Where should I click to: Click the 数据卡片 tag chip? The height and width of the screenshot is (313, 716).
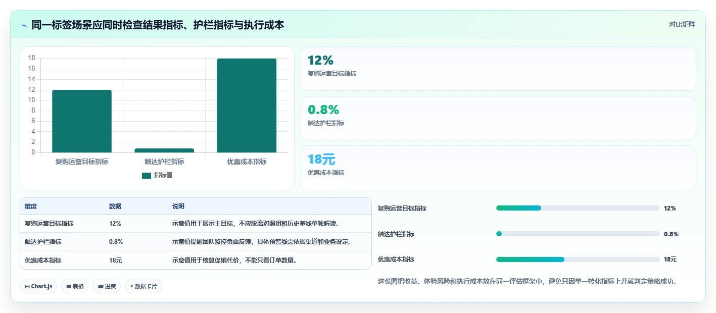(144, 286)
